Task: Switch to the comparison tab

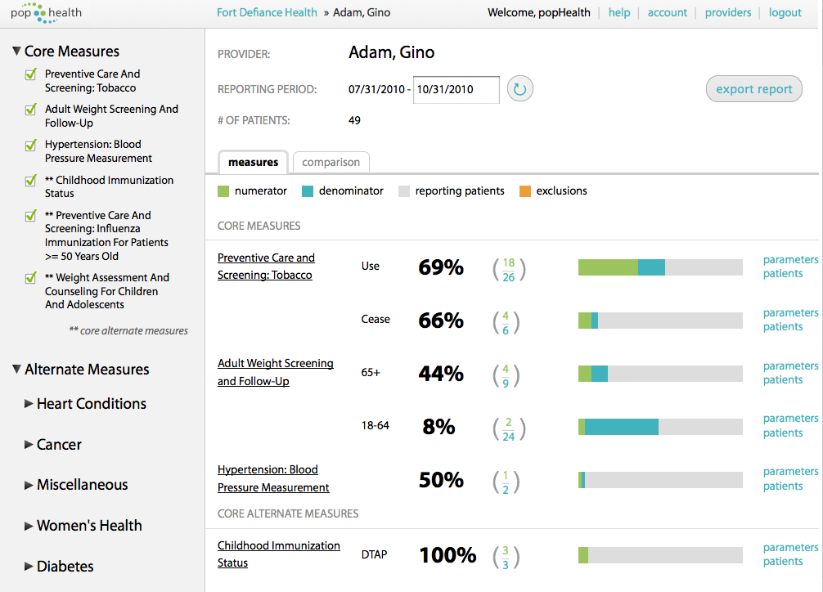Action: pyautogui.click(x=331, y=161)
